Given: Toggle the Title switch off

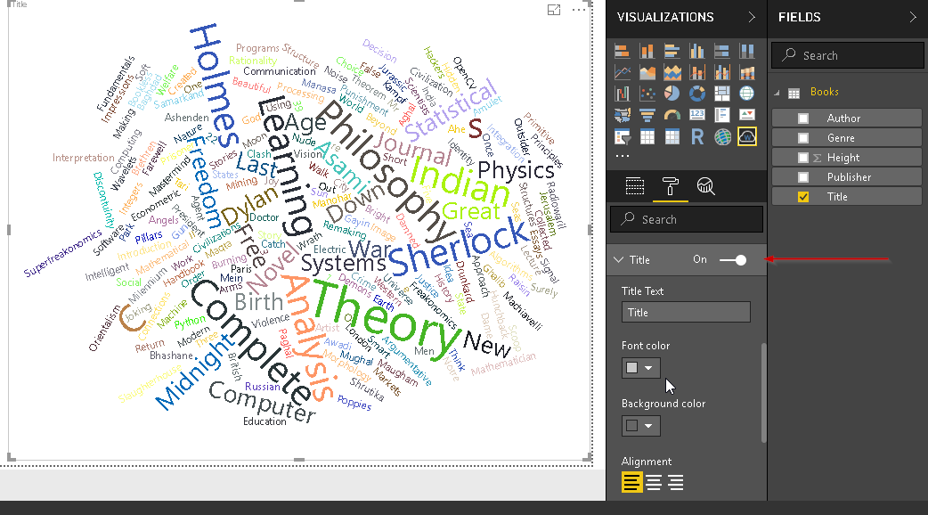Looking at the screenshot, I should coord(733,260).
